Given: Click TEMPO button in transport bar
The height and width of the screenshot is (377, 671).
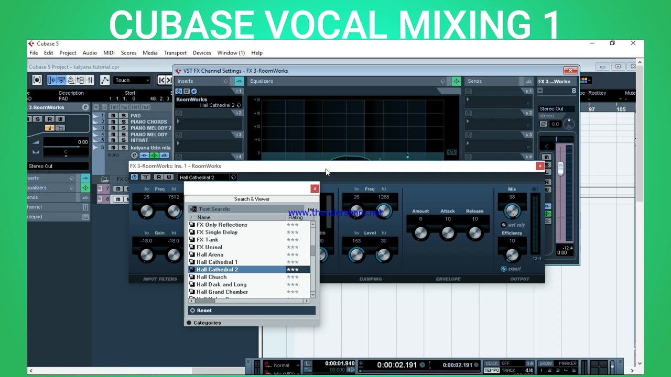Looking at the screenshot, I should point(492,370).
